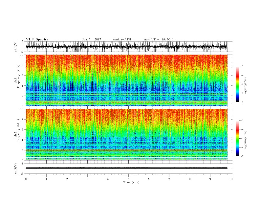This screenshot has width=260, height=201.
Task: Click the "-3" tick on ch.1 colorbar
Action: point(242,66)
